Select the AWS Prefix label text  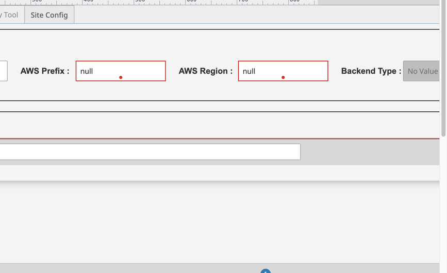tap(45, 71)
